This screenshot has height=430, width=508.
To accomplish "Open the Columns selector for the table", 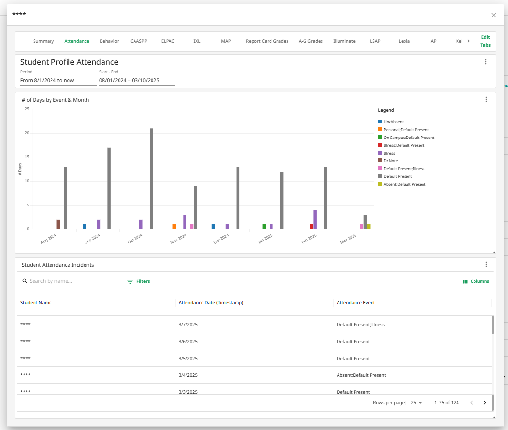I will (x=475, y=281).
